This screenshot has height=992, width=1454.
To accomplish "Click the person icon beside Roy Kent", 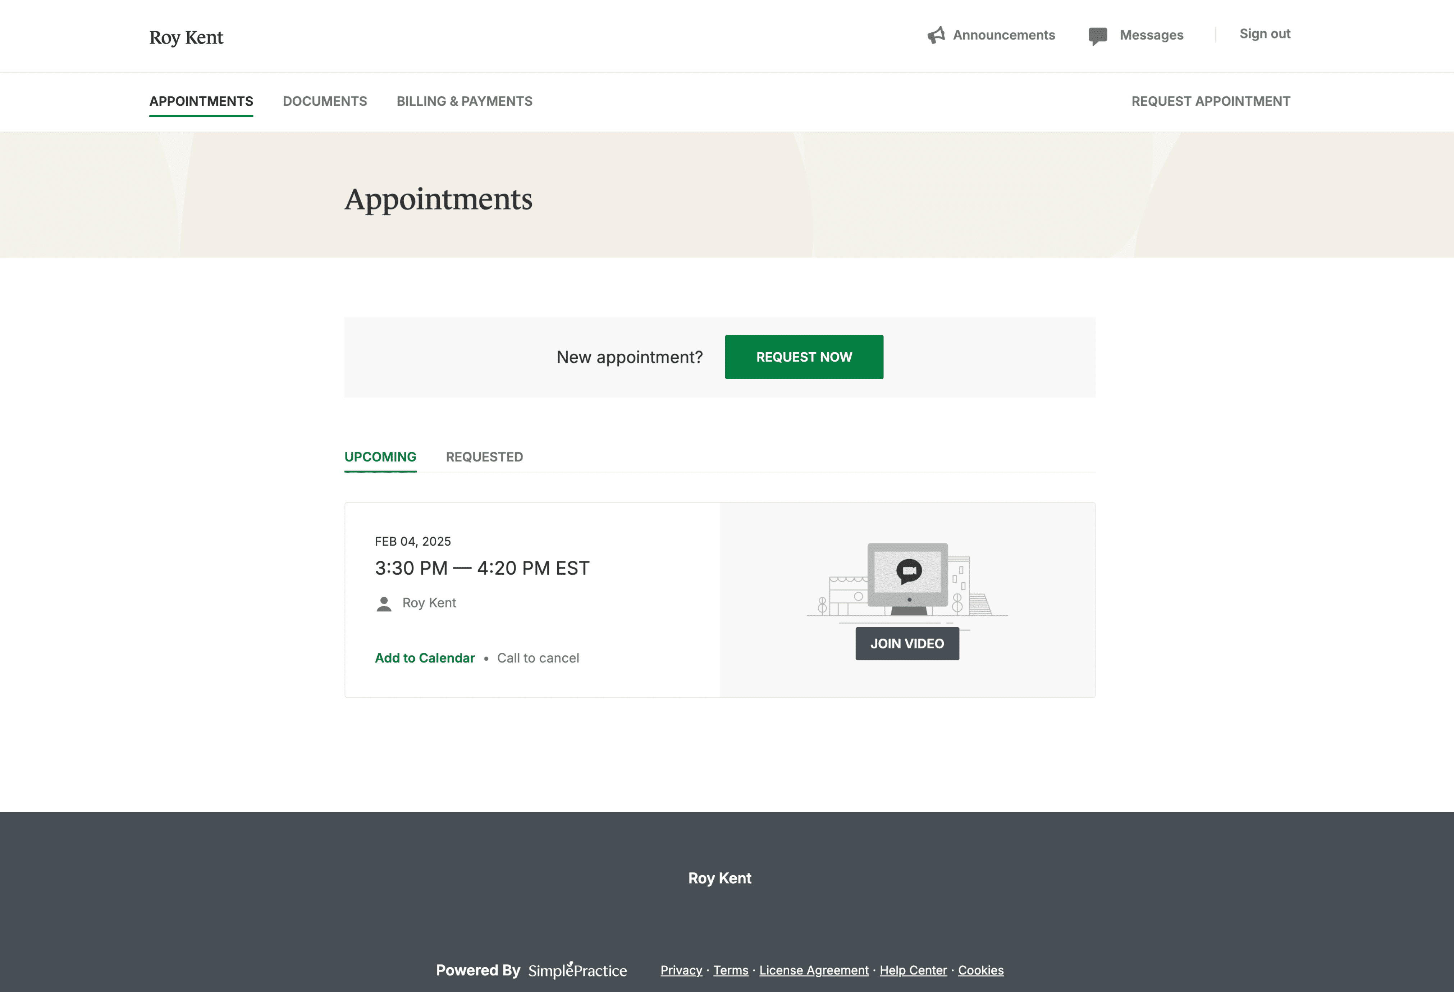I will pyautogui.click(x=384, y=603).
